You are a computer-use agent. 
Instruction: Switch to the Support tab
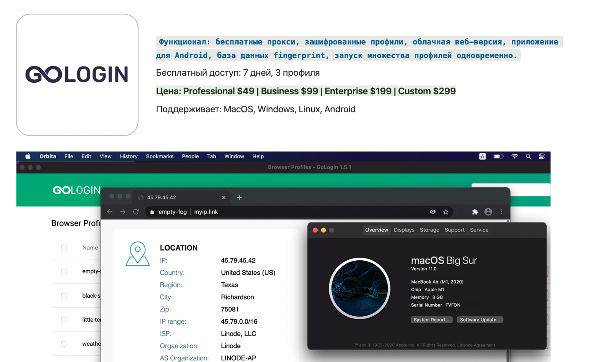[x=454, y=230]
